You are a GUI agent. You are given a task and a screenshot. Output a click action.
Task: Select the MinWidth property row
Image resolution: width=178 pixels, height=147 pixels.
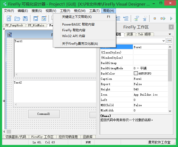point(134,110)
